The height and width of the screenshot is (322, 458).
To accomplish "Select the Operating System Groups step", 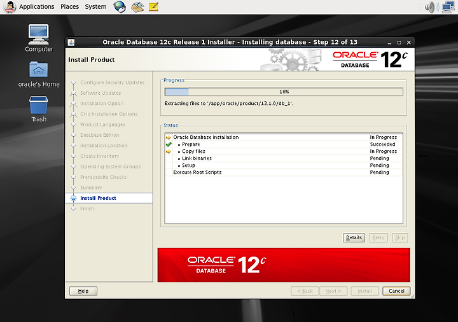I will tap(110, 167).
